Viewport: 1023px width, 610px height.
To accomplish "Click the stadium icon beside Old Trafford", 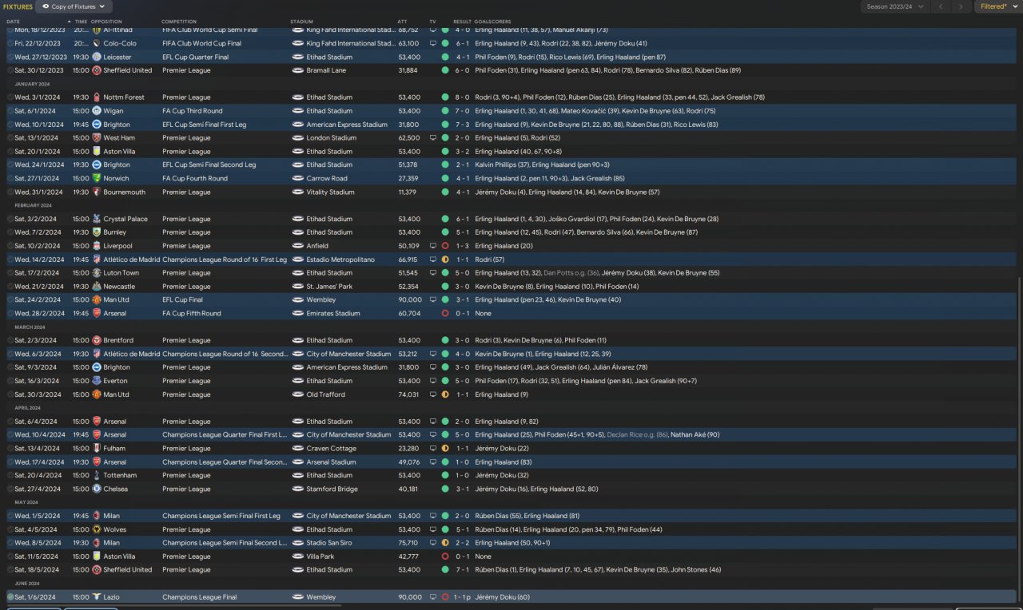I will tap(298, 394).
